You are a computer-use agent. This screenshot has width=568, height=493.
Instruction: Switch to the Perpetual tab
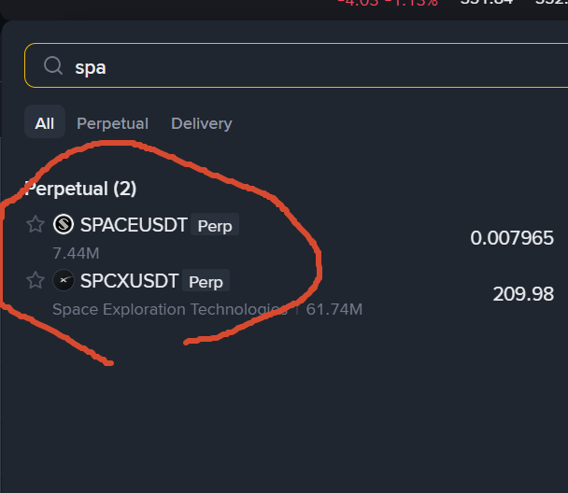tap(113, 123)
